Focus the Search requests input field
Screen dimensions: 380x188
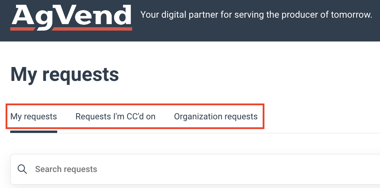tap(195, 169)
